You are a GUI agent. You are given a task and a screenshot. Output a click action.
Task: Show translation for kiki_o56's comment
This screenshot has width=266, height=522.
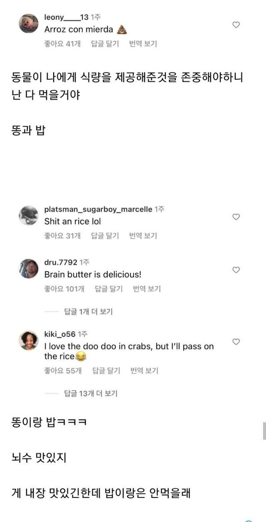coord(144,371)
